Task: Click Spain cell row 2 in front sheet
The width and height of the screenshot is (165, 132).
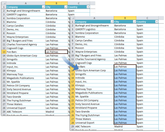Action: [x=147, y=26]
